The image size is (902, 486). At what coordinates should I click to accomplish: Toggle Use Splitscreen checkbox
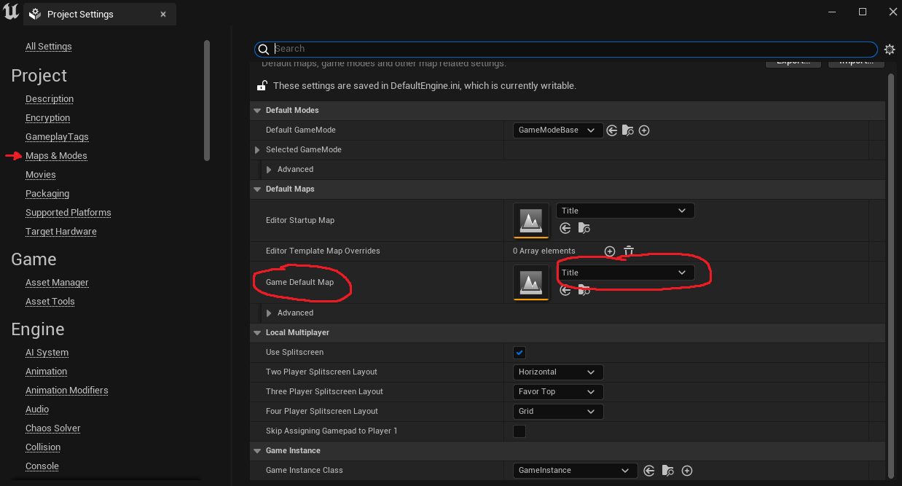coord(519,353)
